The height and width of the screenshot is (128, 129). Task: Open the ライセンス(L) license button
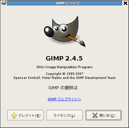coord(64,115)
